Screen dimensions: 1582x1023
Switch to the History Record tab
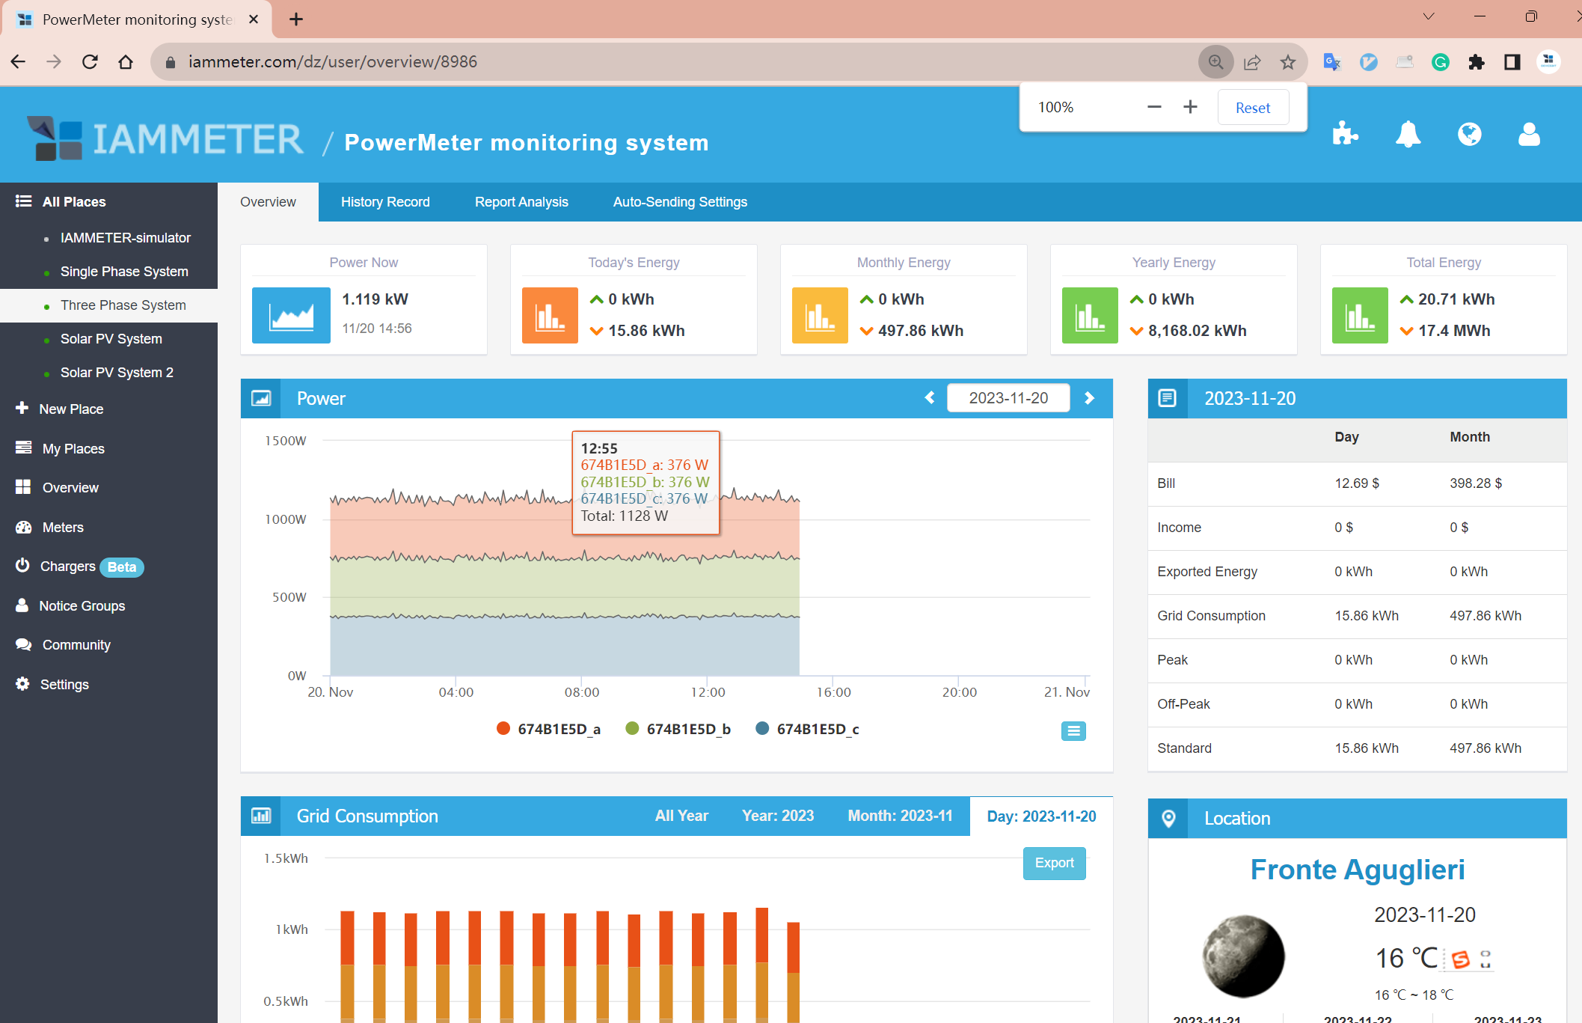pyautogui.click(x=385, y=202)
